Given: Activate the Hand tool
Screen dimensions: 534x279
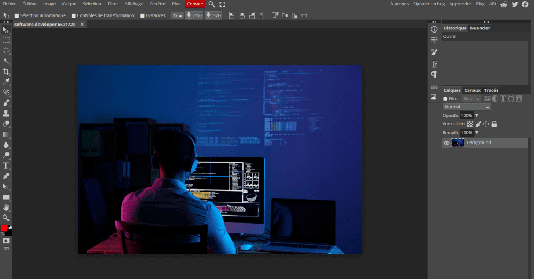Looking at the screenshot, I should tap(6, 207).
